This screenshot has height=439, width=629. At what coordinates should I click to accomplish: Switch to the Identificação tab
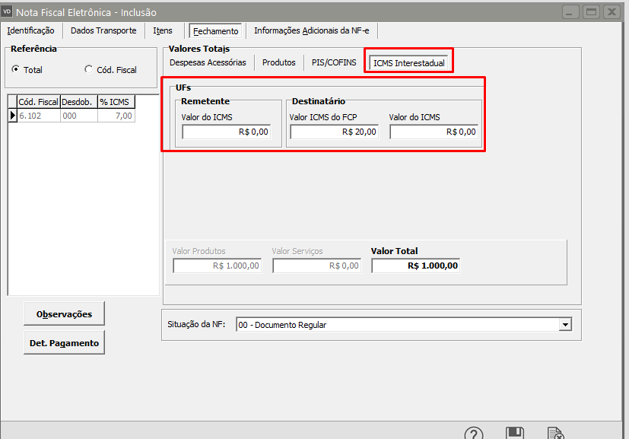[31, 30]
